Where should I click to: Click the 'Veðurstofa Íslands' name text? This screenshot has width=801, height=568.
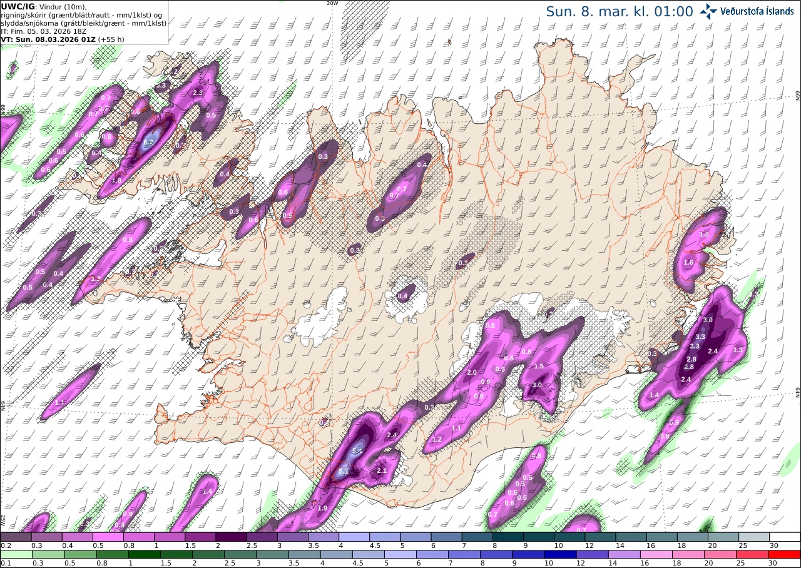click(x=757, y=11)
